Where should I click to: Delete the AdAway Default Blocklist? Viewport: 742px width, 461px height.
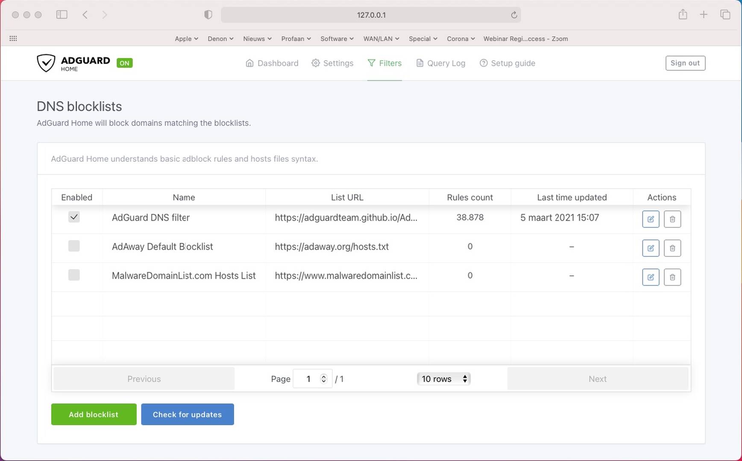coord(672,248)
